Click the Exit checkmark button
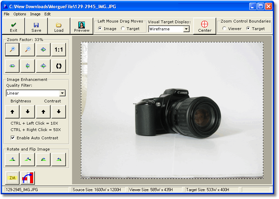The height and width of the screenshot is (199, 279). click(x=14, y=26)
